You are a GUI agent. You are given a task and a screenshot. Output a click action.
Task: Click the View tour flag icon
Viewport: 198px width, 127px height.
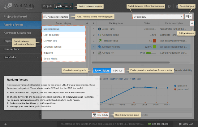180,124
